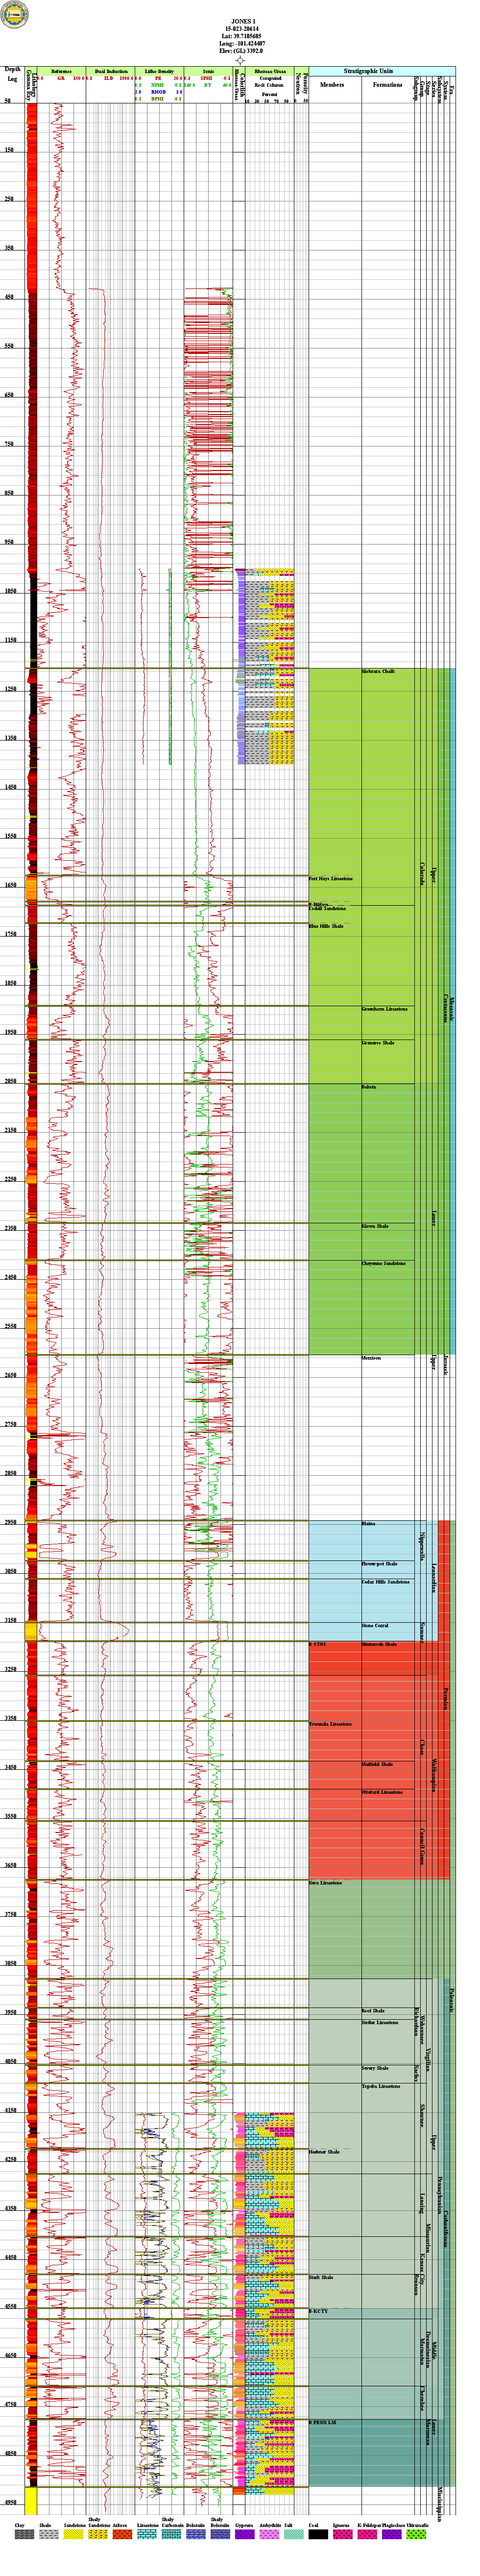The image size is (480, 2576).
Task: Click the Rhomaa-Umaa track header
Action: pyautogui.click(x=270, y=72)
